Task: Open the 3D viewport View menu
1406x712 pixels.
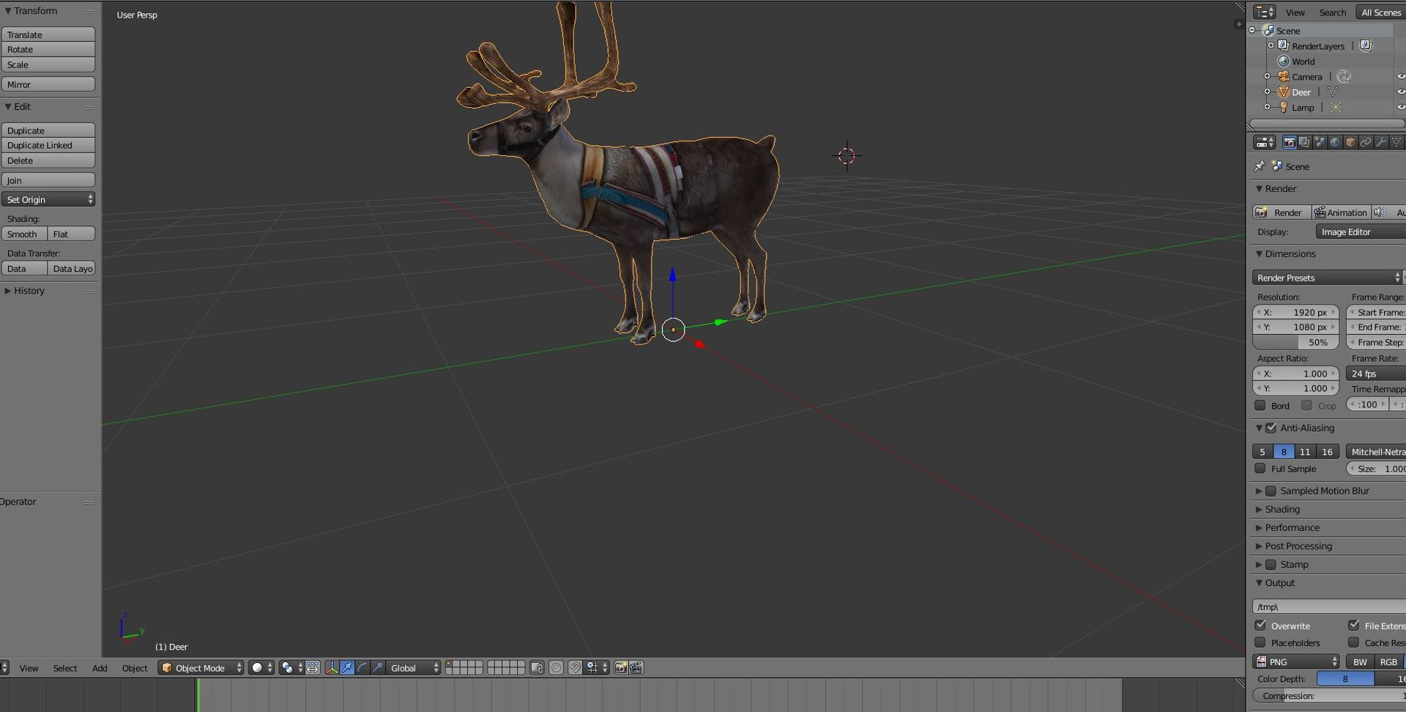Action: (x=29, y=667)
